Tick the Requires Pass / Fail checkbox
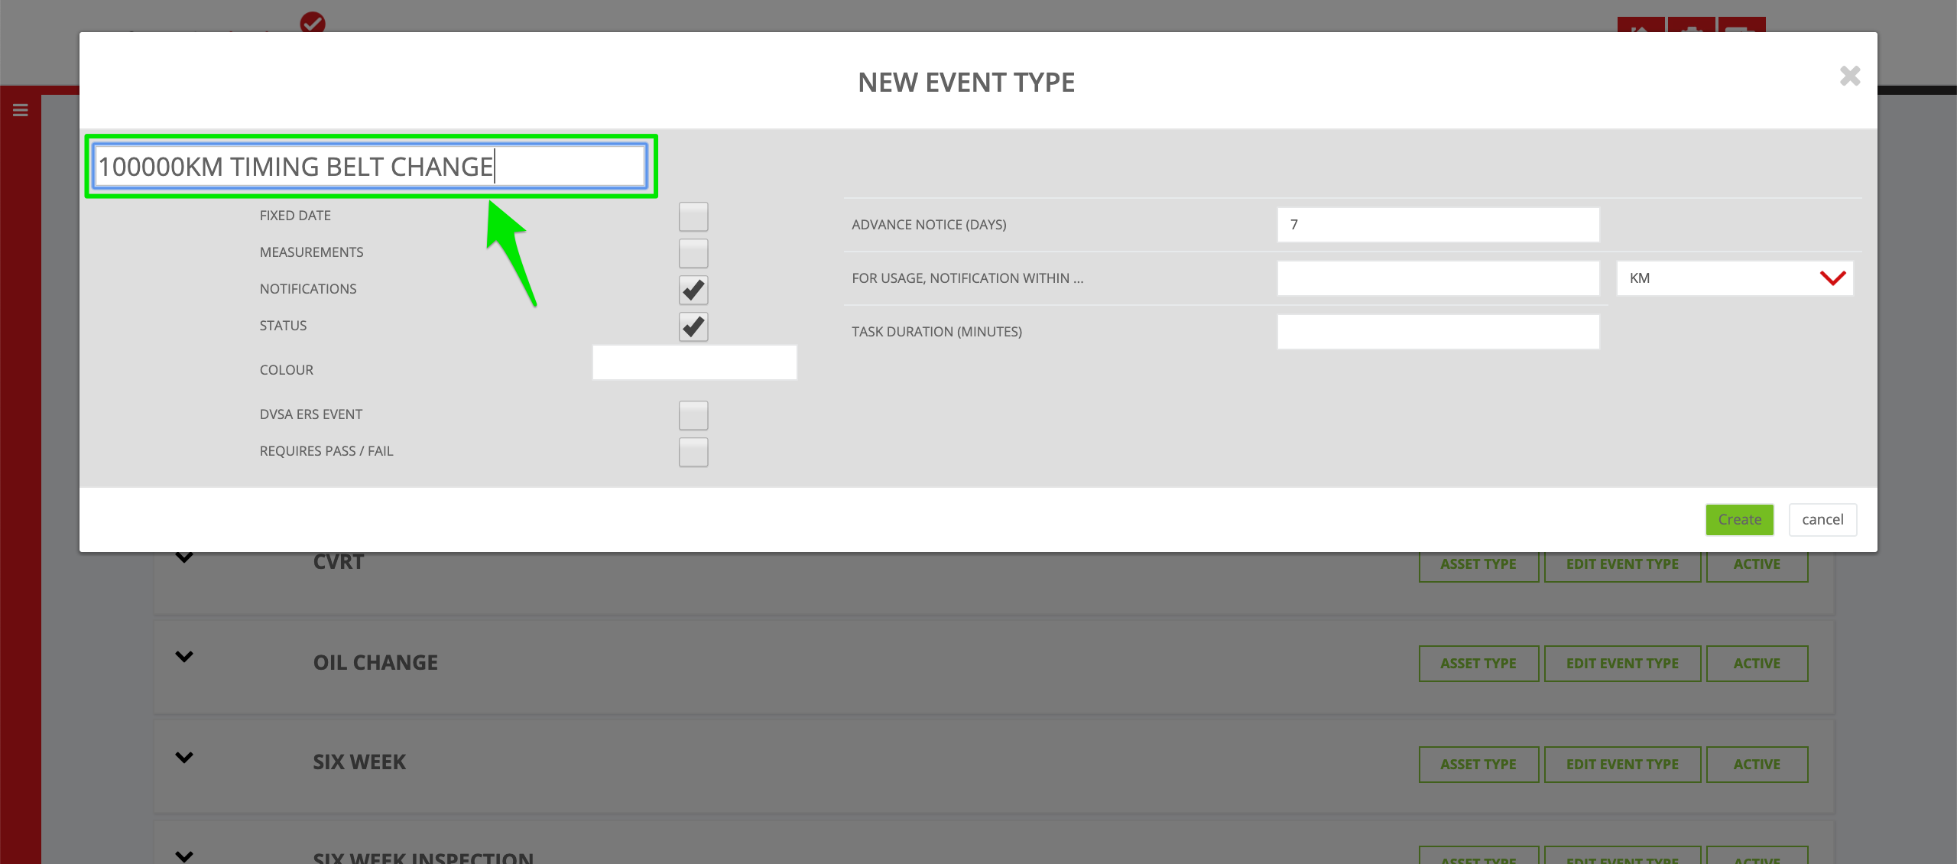The width and height of the screenshot is (1957, 864). (x=693, y=452)
